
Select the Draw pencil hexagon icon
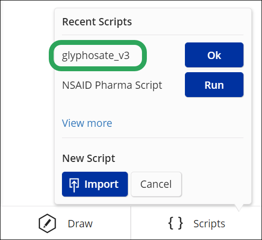[x=47, y=223]
